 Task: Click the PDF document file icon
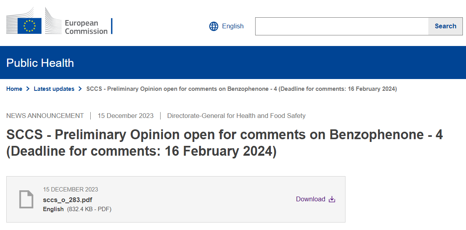[x=26, y=199]
